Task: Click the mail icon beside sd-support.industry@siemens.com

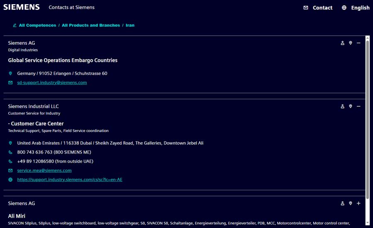Action: [10, 83]
